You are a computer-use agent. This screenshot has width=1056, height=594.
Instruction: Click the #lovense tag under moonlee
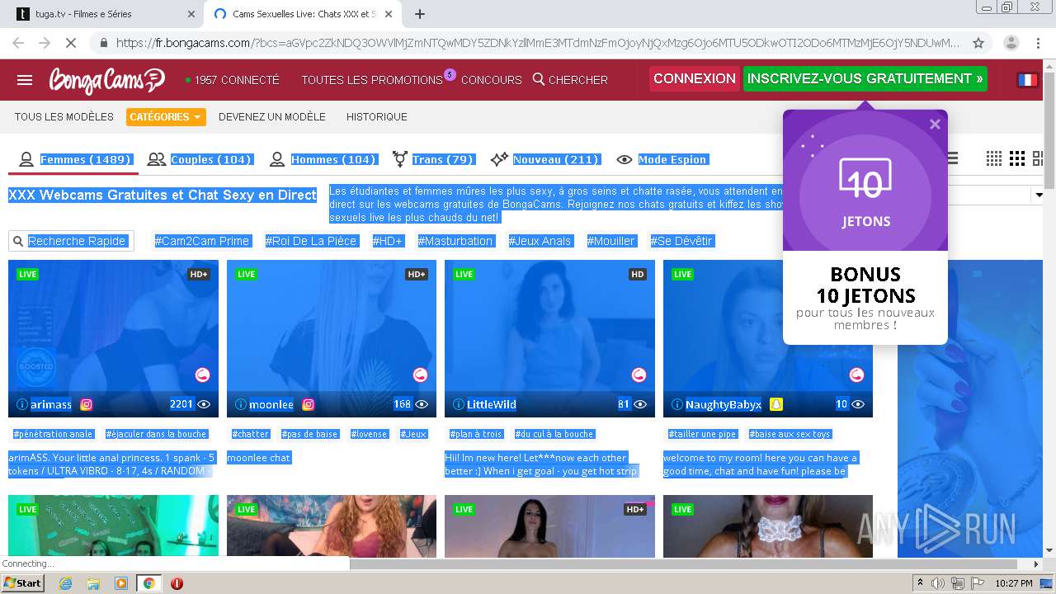pyautogui.click(x=369, y=434)
